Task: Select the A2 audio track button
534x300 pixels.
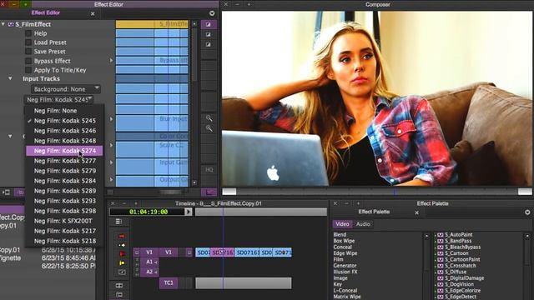Action: (149, 272)
